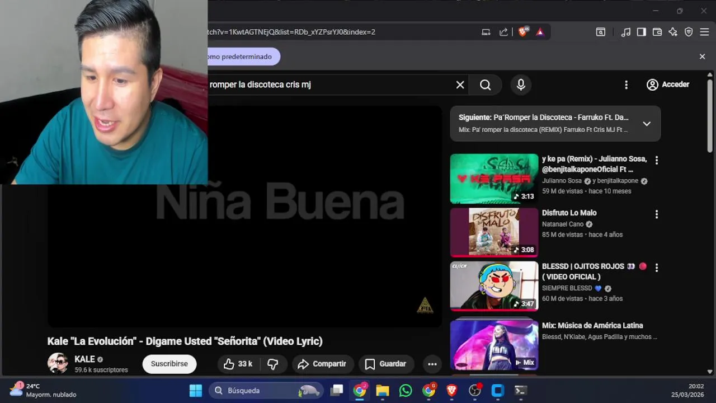
Task: Click 'Disfruto Lo Malo' title link
Action: coord(569,213)
